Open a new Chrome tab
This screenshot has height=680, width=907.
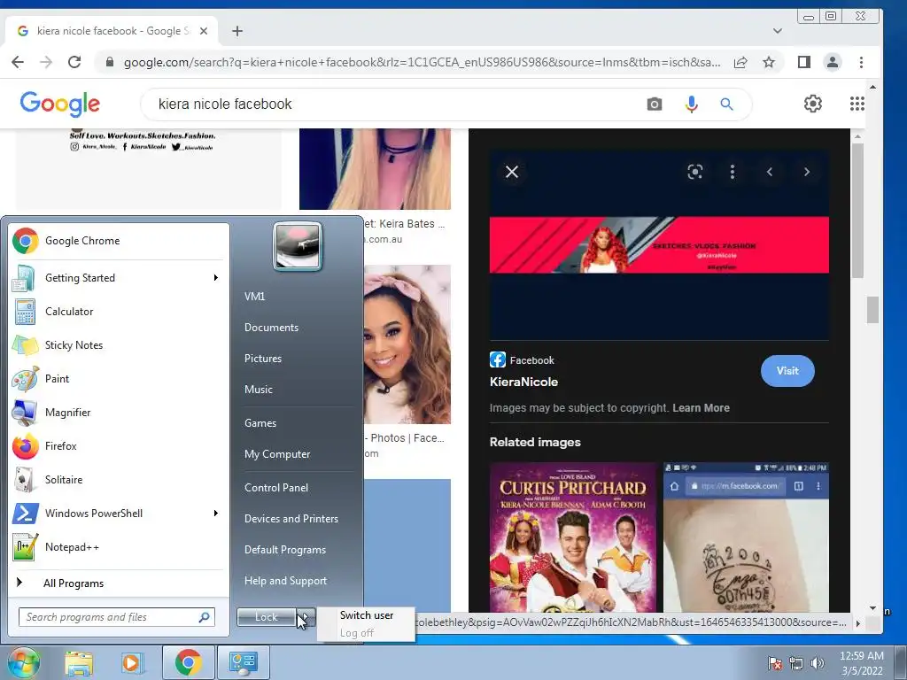(237, 31)
